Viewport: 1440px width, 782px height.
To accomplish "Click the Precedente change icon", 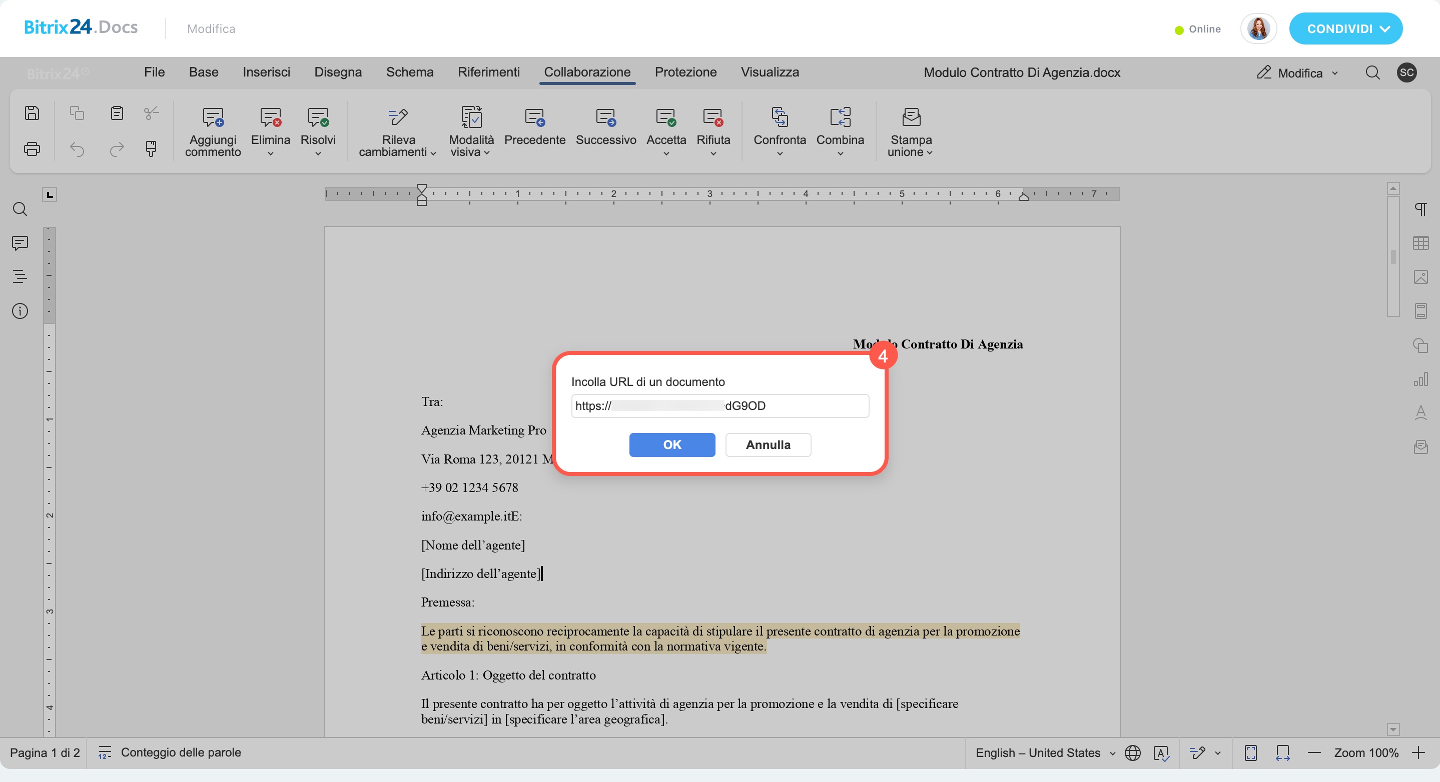I will point(534,117).
